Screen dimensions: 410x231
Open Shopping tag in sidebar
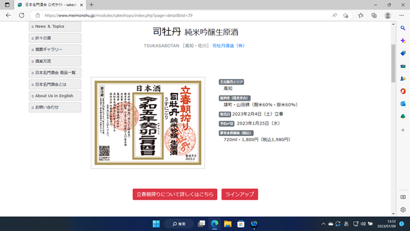coord(403,53)
